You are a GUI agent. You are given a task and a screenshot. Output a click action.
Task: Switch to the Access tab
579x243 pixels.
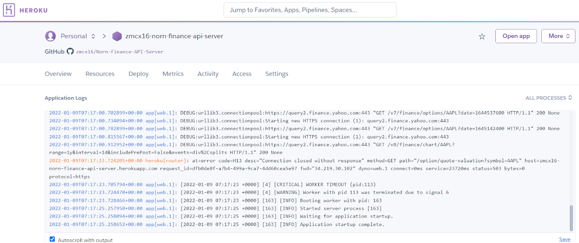[x=242, y=74]
